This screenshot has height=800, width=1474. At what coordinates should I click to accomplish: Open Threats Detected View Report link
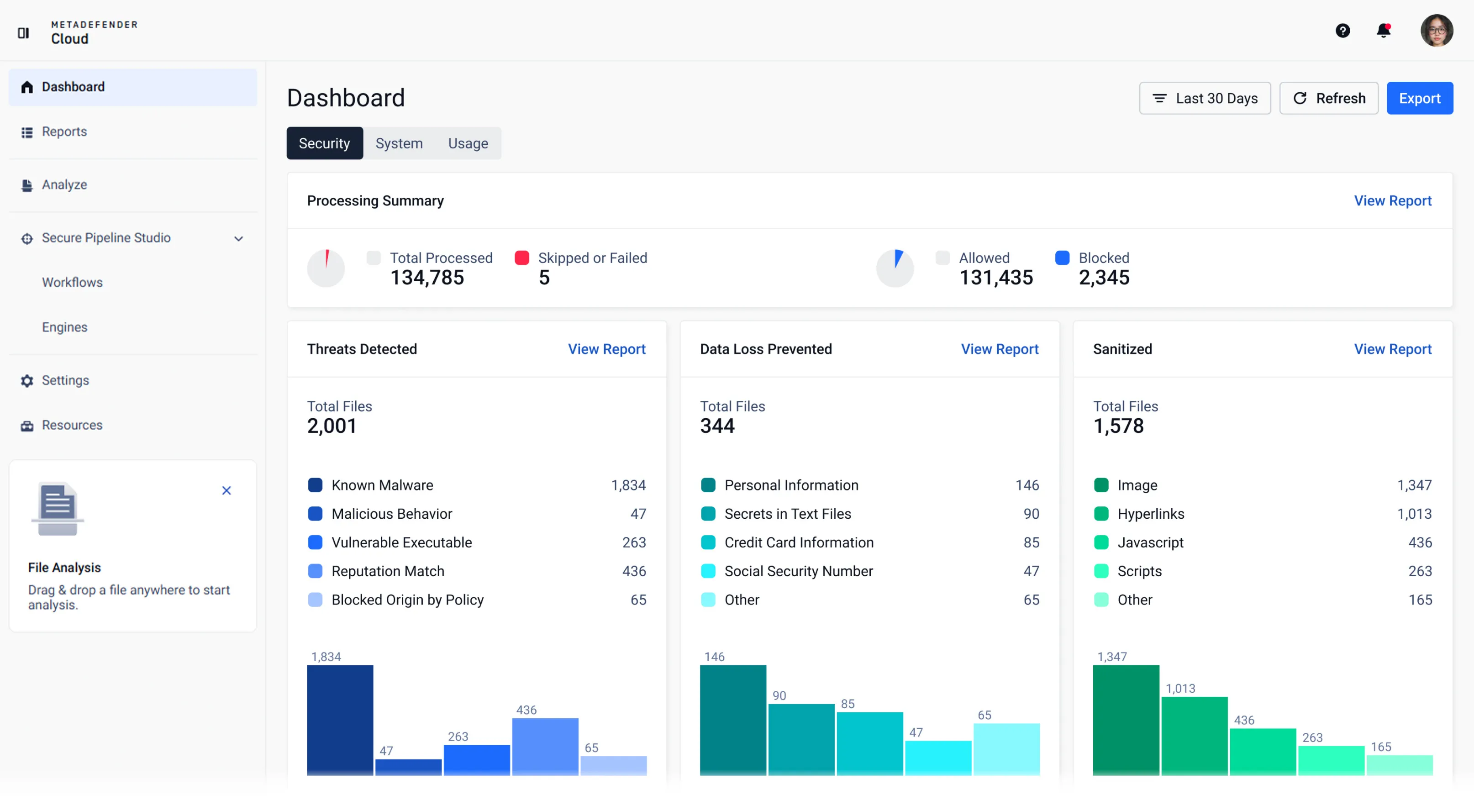(606, 349)
